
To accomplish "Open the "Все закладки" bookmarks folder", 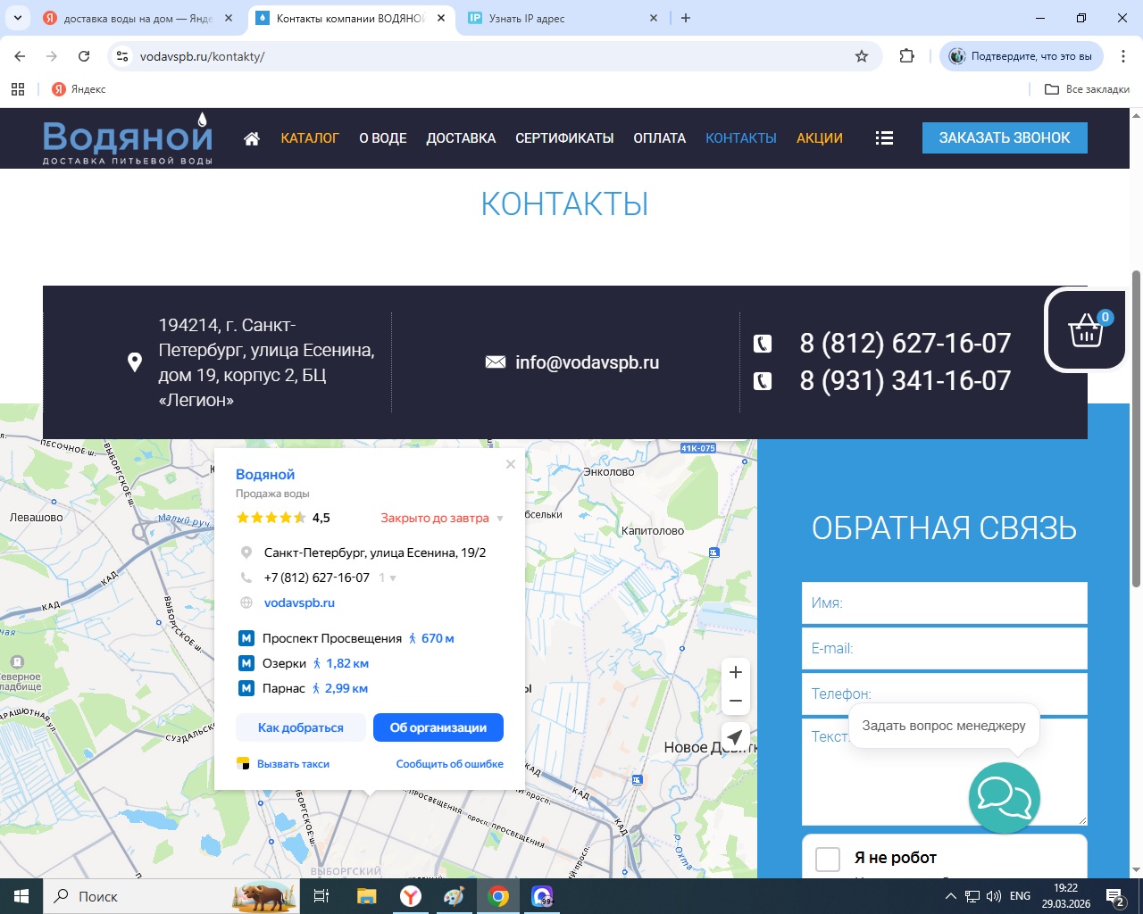I will point(1087,89).
